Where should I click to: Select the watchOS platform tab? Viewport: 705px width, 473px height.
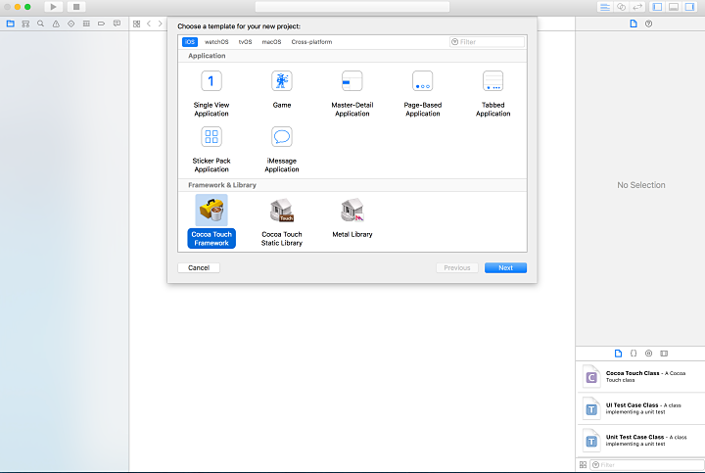click(x=216, y=42)
